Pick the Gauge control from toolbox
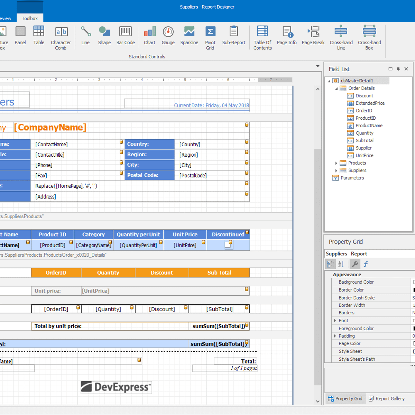This screenshot has height=415, width=415. click(168, 36)
